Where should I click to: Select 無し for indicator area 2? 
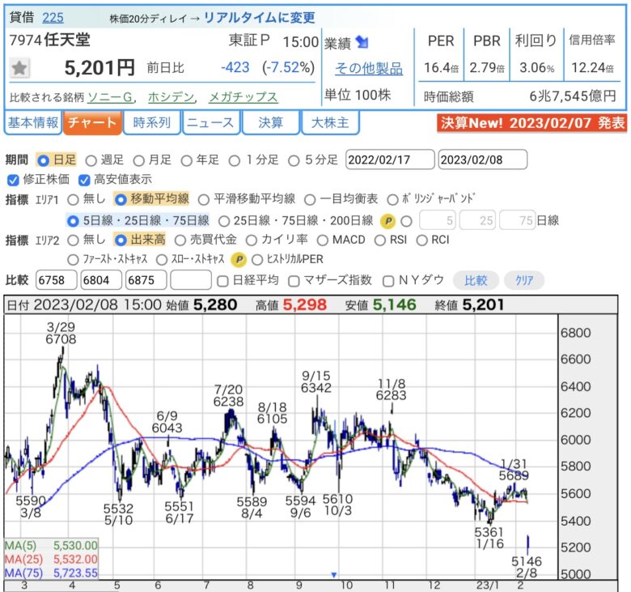tap(74, 241)
